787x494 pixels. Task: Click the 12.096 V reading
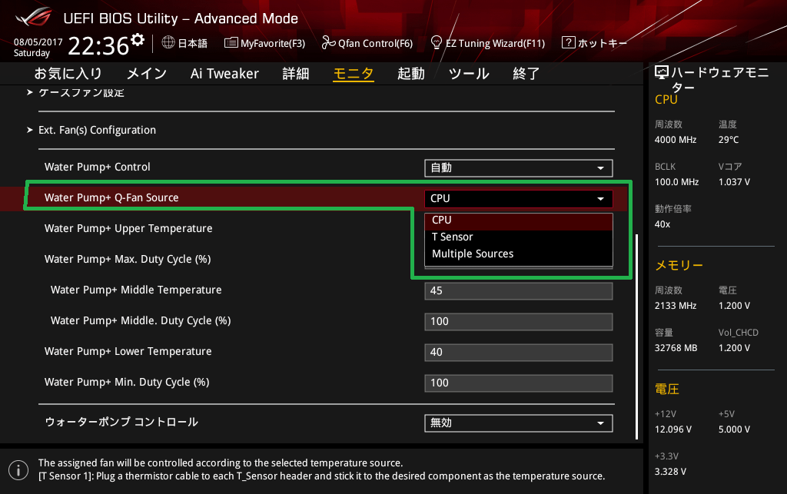(x=673, y=429)
